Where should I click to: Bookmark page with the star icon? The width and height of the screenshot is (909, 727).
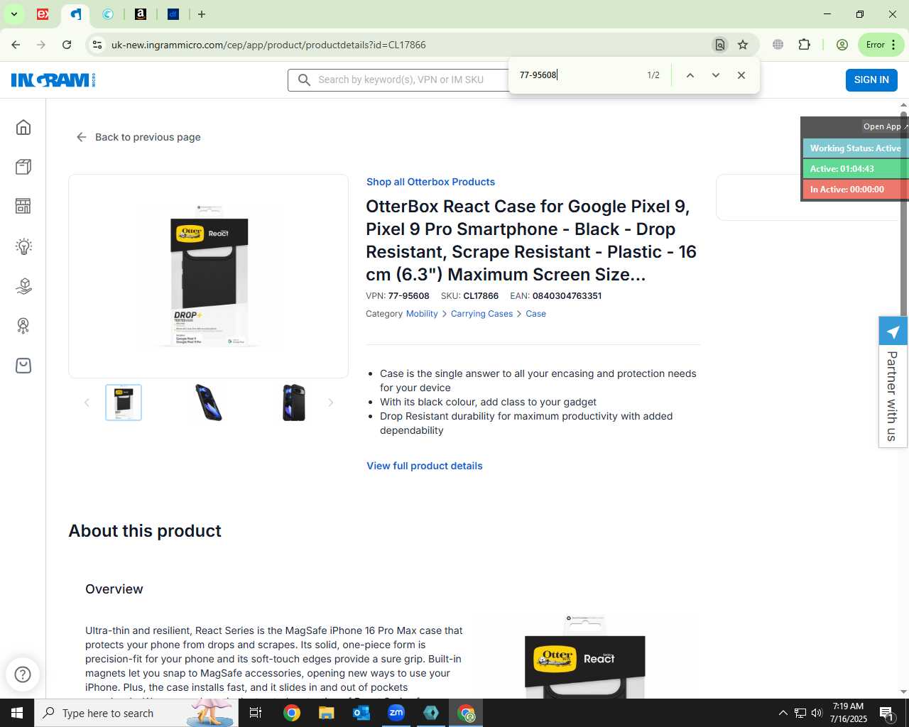743,45
